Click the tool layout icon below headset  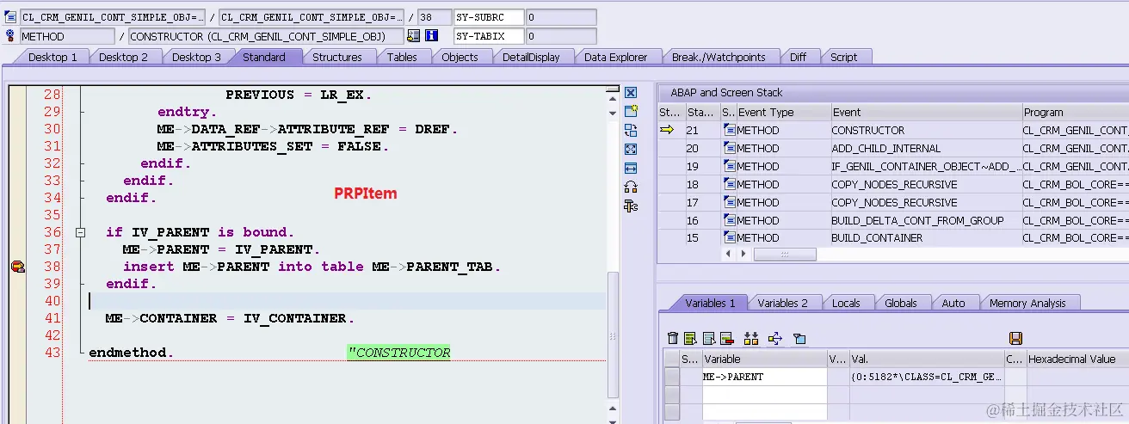631,206
